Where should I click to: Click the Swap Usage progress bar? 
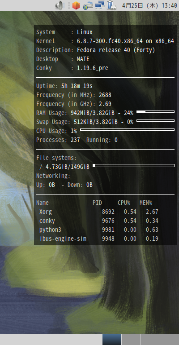pyautogui.click(x=155, y=120)
